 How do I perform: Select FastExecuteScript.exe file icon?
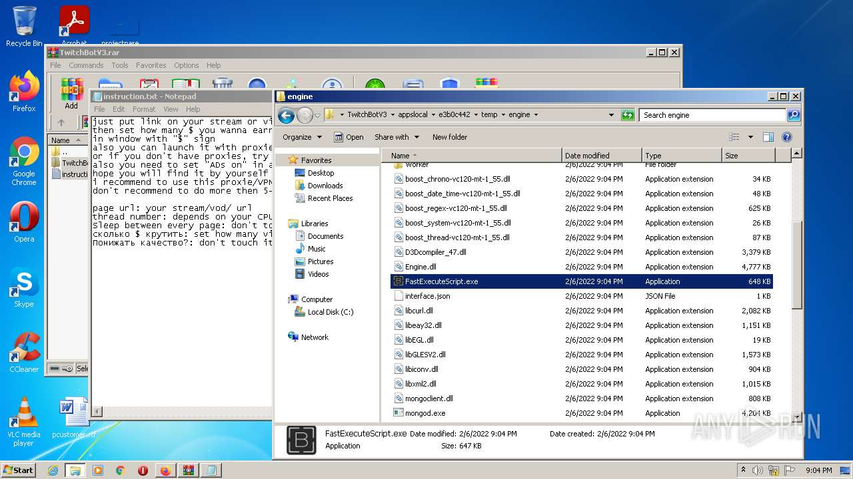click(399, 281)
